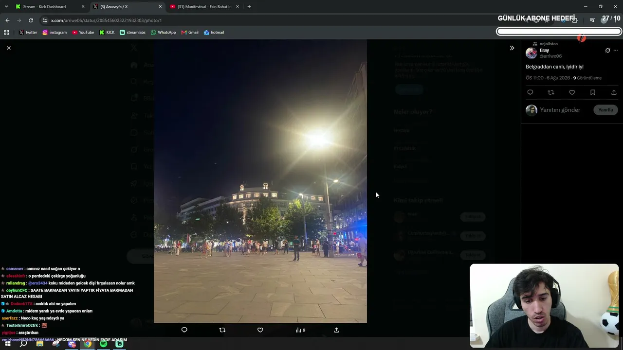The image size is (623, 350).
Task: Open Windows taskbar search
Action: click(x=23, y=344)
